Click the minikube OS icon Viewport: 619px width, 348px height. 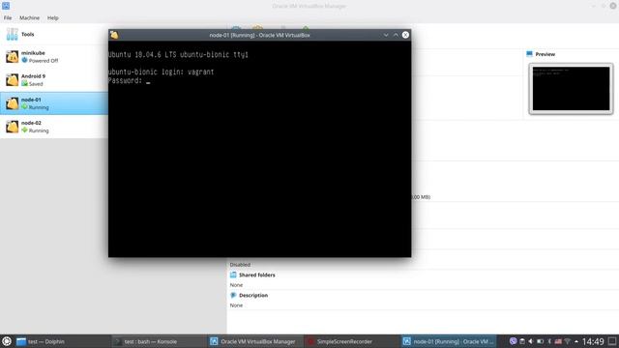coord(13,57)
